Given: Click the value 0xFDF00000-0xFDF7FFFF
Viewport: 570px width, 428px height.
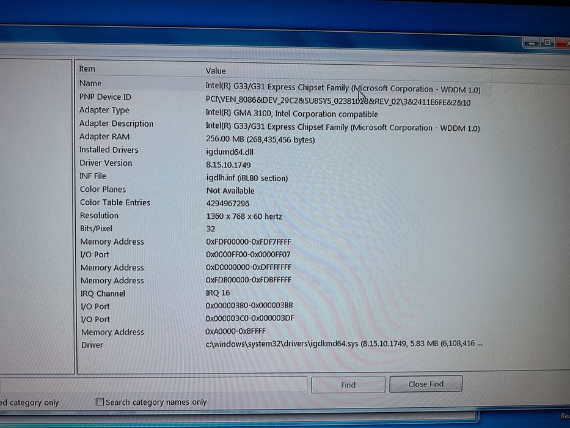Looking at the screenshot, I should click(x=249, y=242).
